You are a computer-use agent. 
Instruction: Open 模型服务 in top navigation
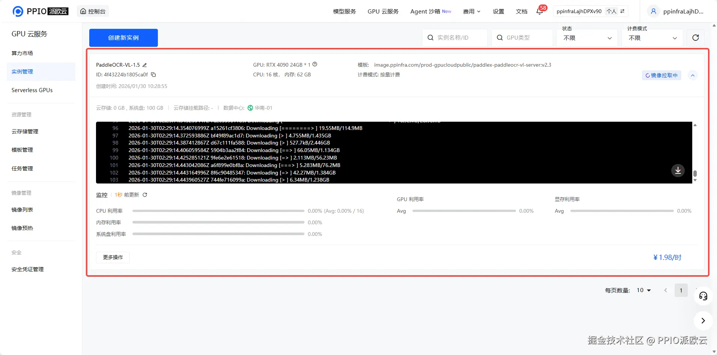[x=344, y=12]
